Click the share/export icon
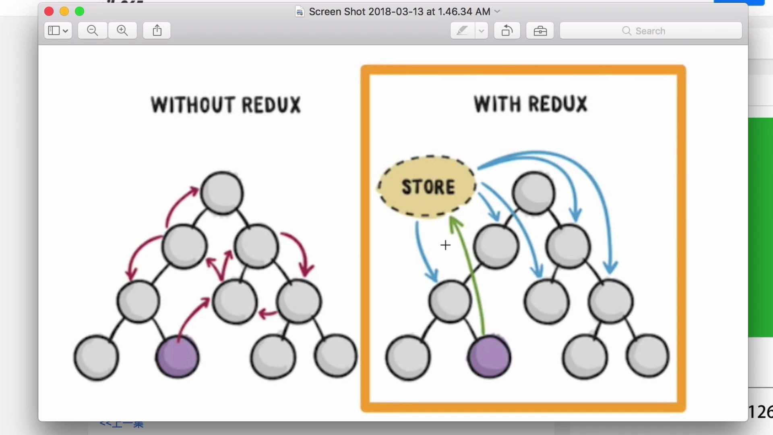This screenshot has width=773, height=435. (157, 30)
